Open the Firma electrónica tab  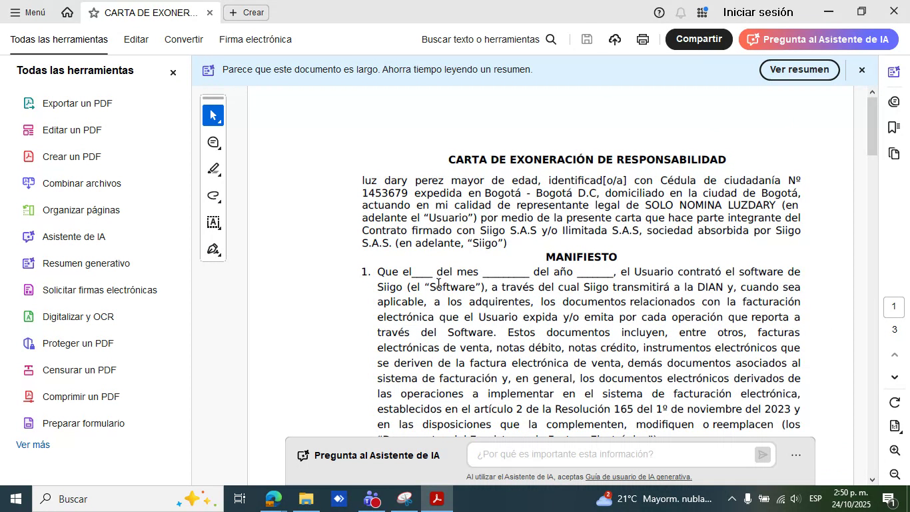(x=255, y=39)
